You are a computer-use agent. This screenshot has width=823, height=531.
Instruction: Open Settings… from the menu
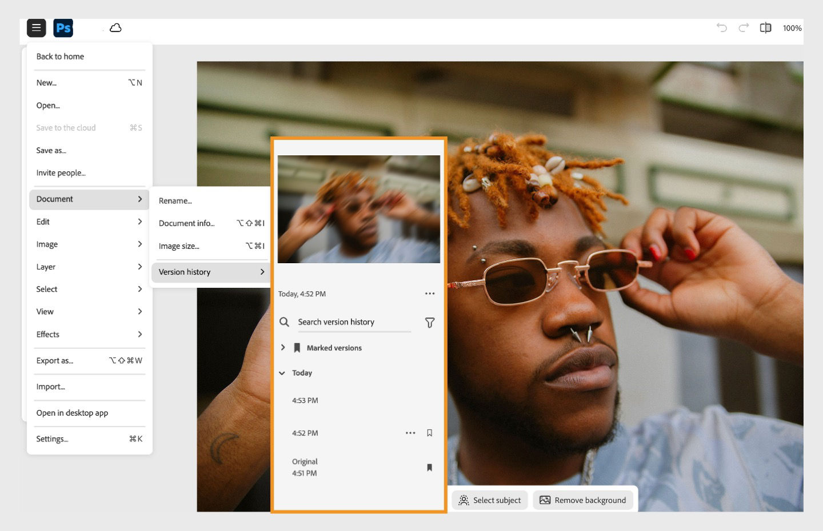(90, 439)
